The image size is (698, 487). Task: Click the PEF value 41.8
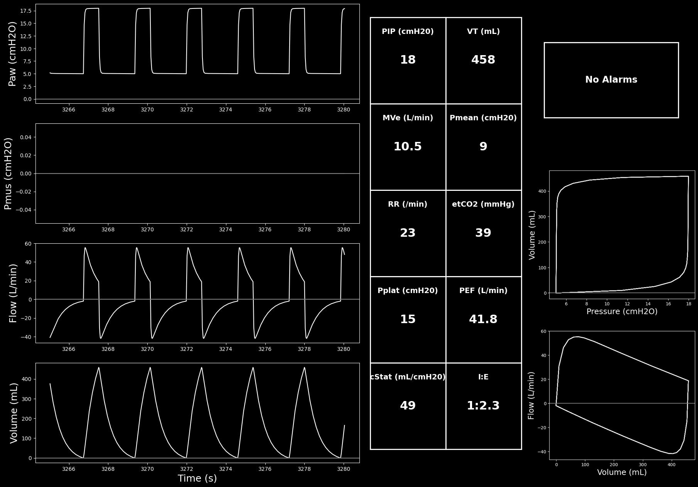click(x=483, y=319)
